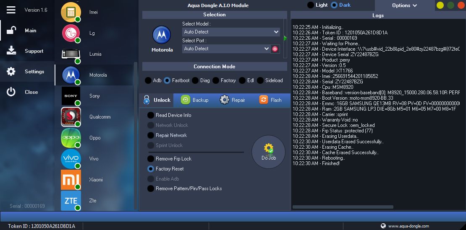Select the Motorola brand icon in list

[71, 75]
